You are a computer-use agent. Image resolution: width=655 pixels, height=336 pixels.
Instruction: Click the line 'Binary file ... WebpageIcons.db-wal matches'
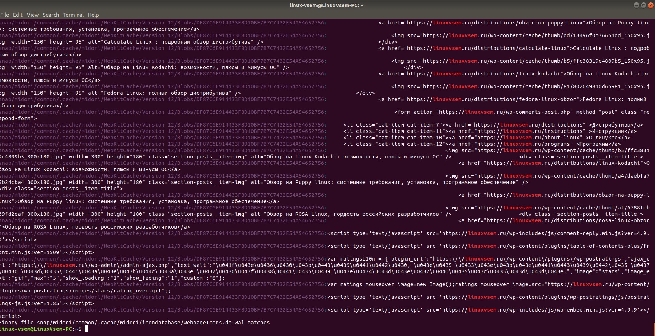(x=135, y=323)
